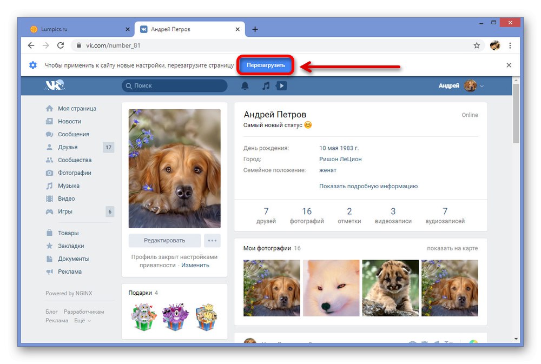Click показать на карте link
This screenshot has width=541, height=364.
click(452, 248)
